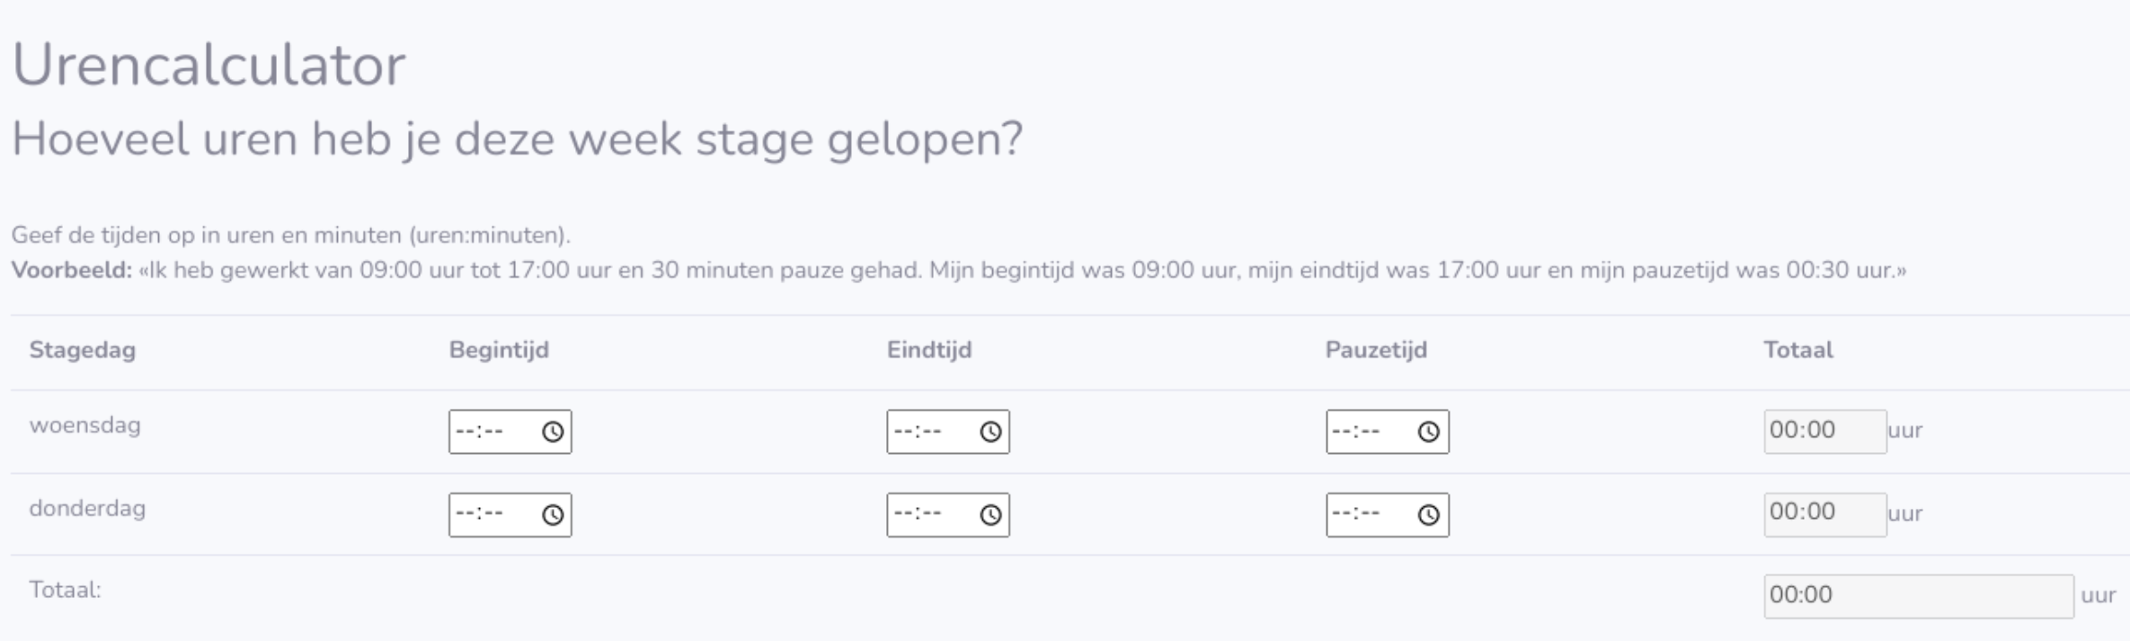
Task: Focus hours digits of woensdag Begintijd field
Action: 465,432
